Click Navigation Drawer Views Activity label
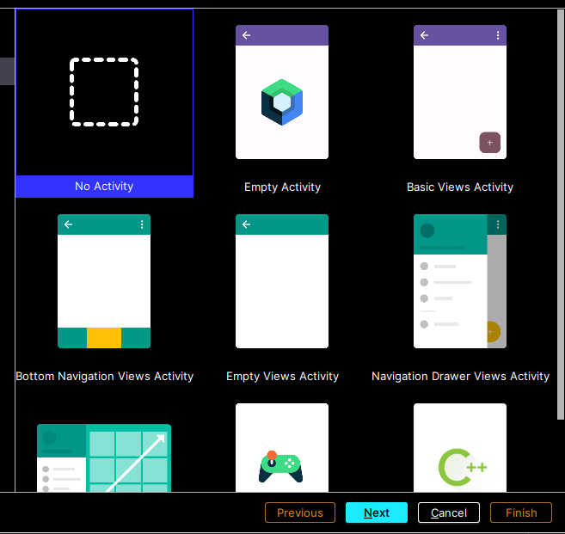This screenshot has height=534, width=565. (x=460, y=376)
